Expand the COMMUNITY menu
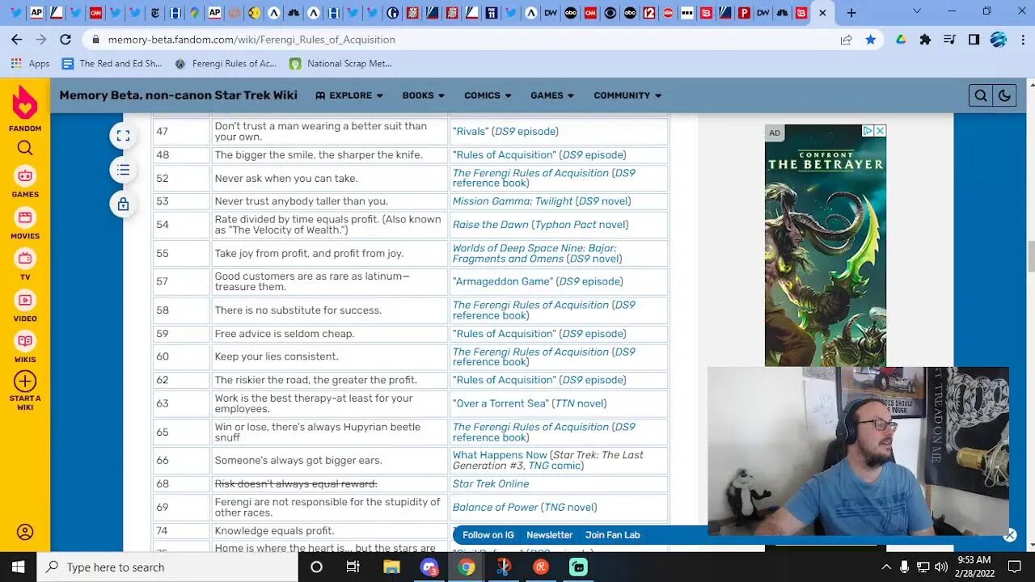This screenshot has height=582, width=1035. tap(627, 95)
